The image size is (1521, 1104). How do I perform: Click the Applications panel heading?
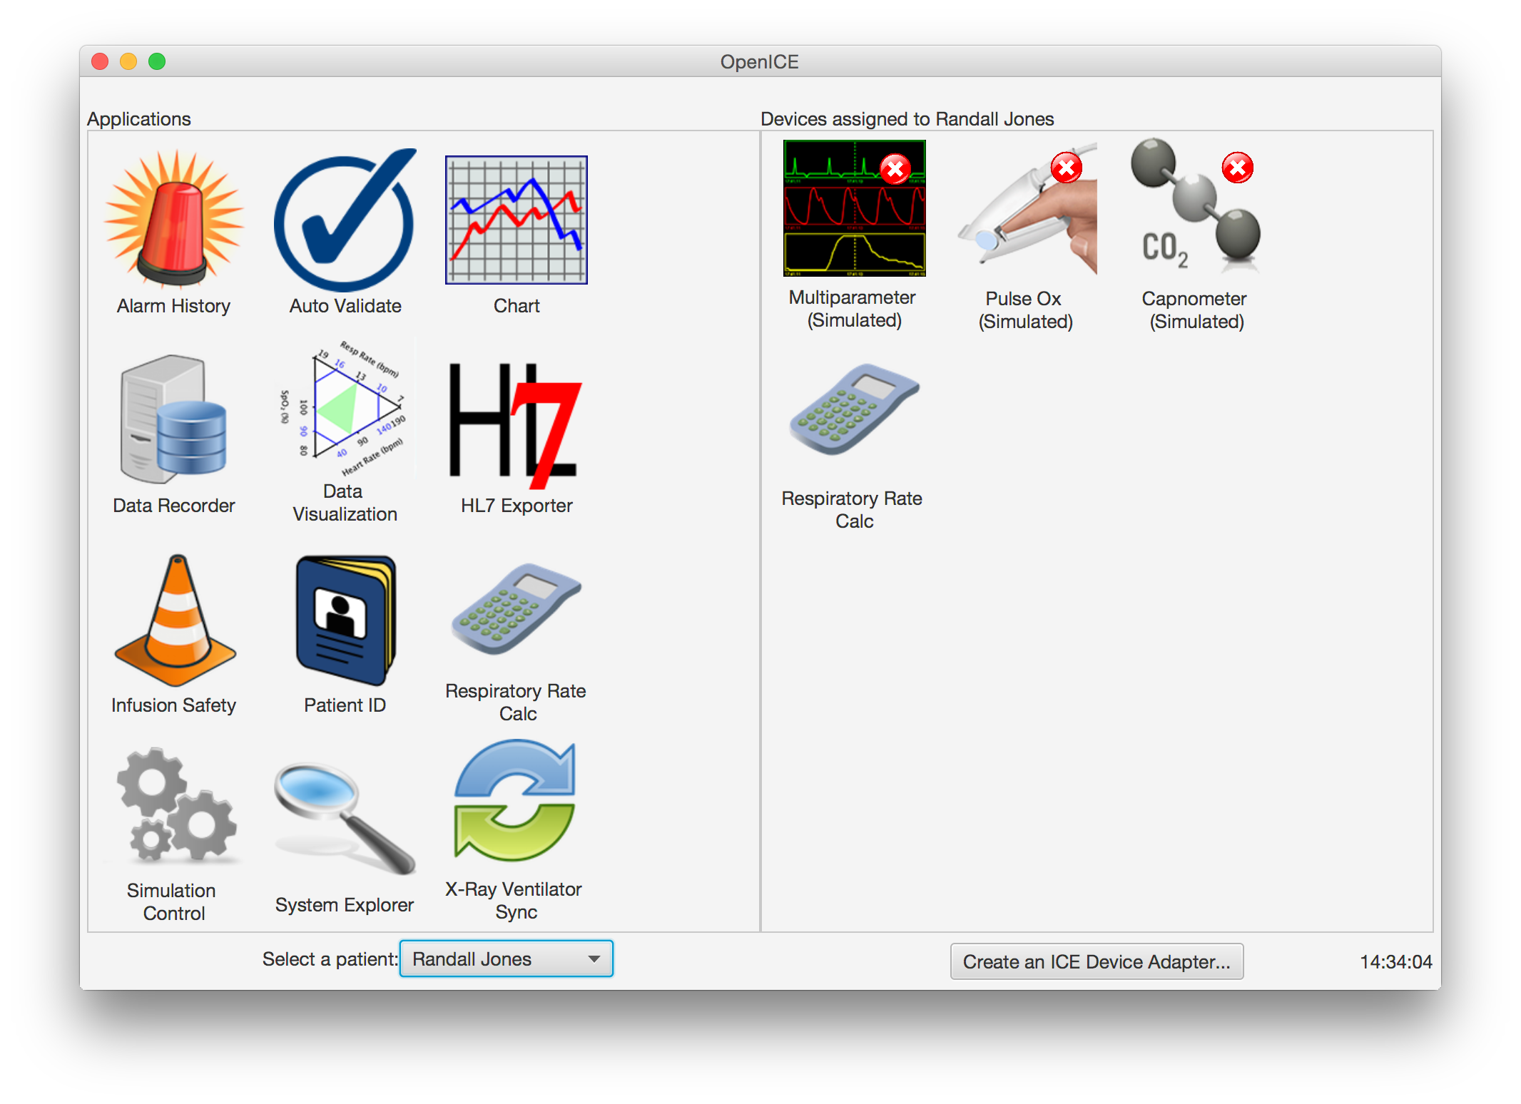(x=139, y=118)
